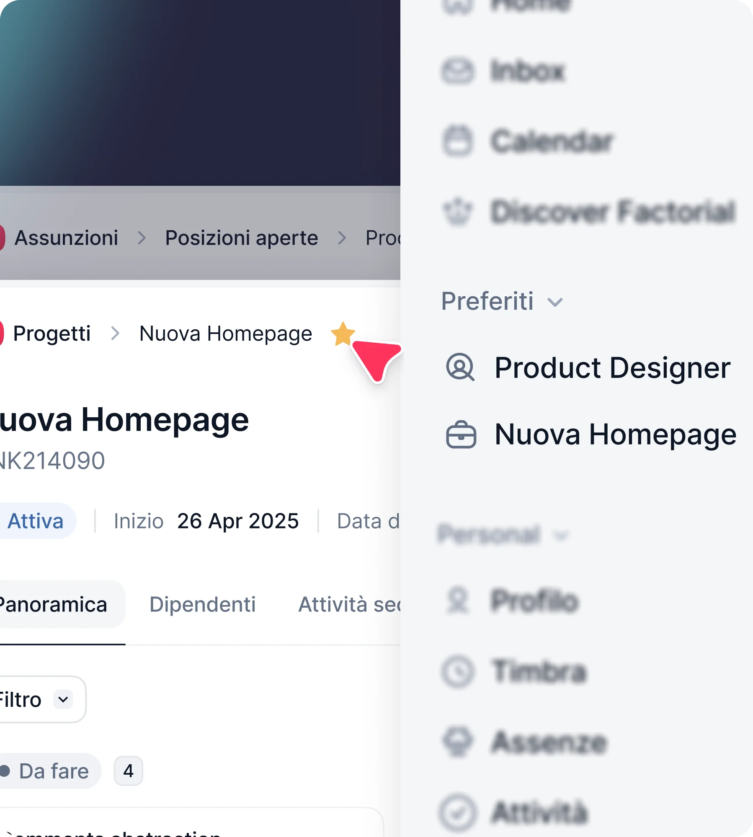Image resolution: width=753 pixels, height=837 pixels.
Task: Click the Assunzioni breadcrumb link
Action: pos(66,238)
